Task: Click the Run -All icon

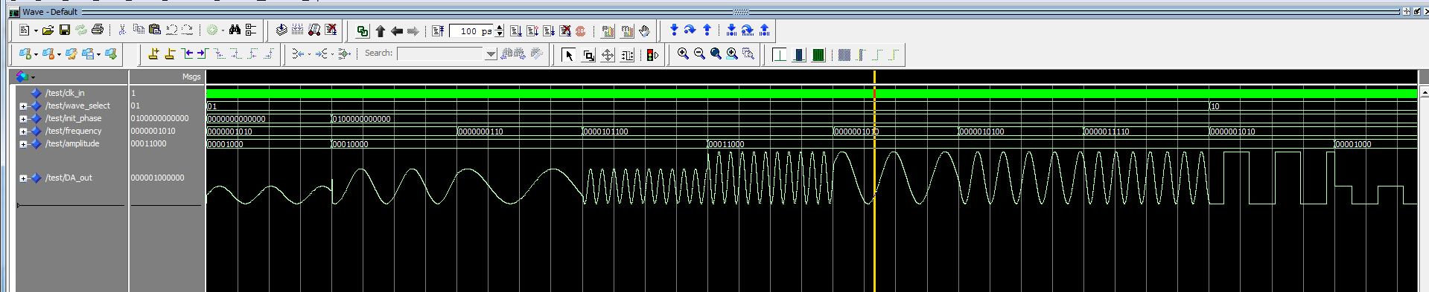Action: 549,31
